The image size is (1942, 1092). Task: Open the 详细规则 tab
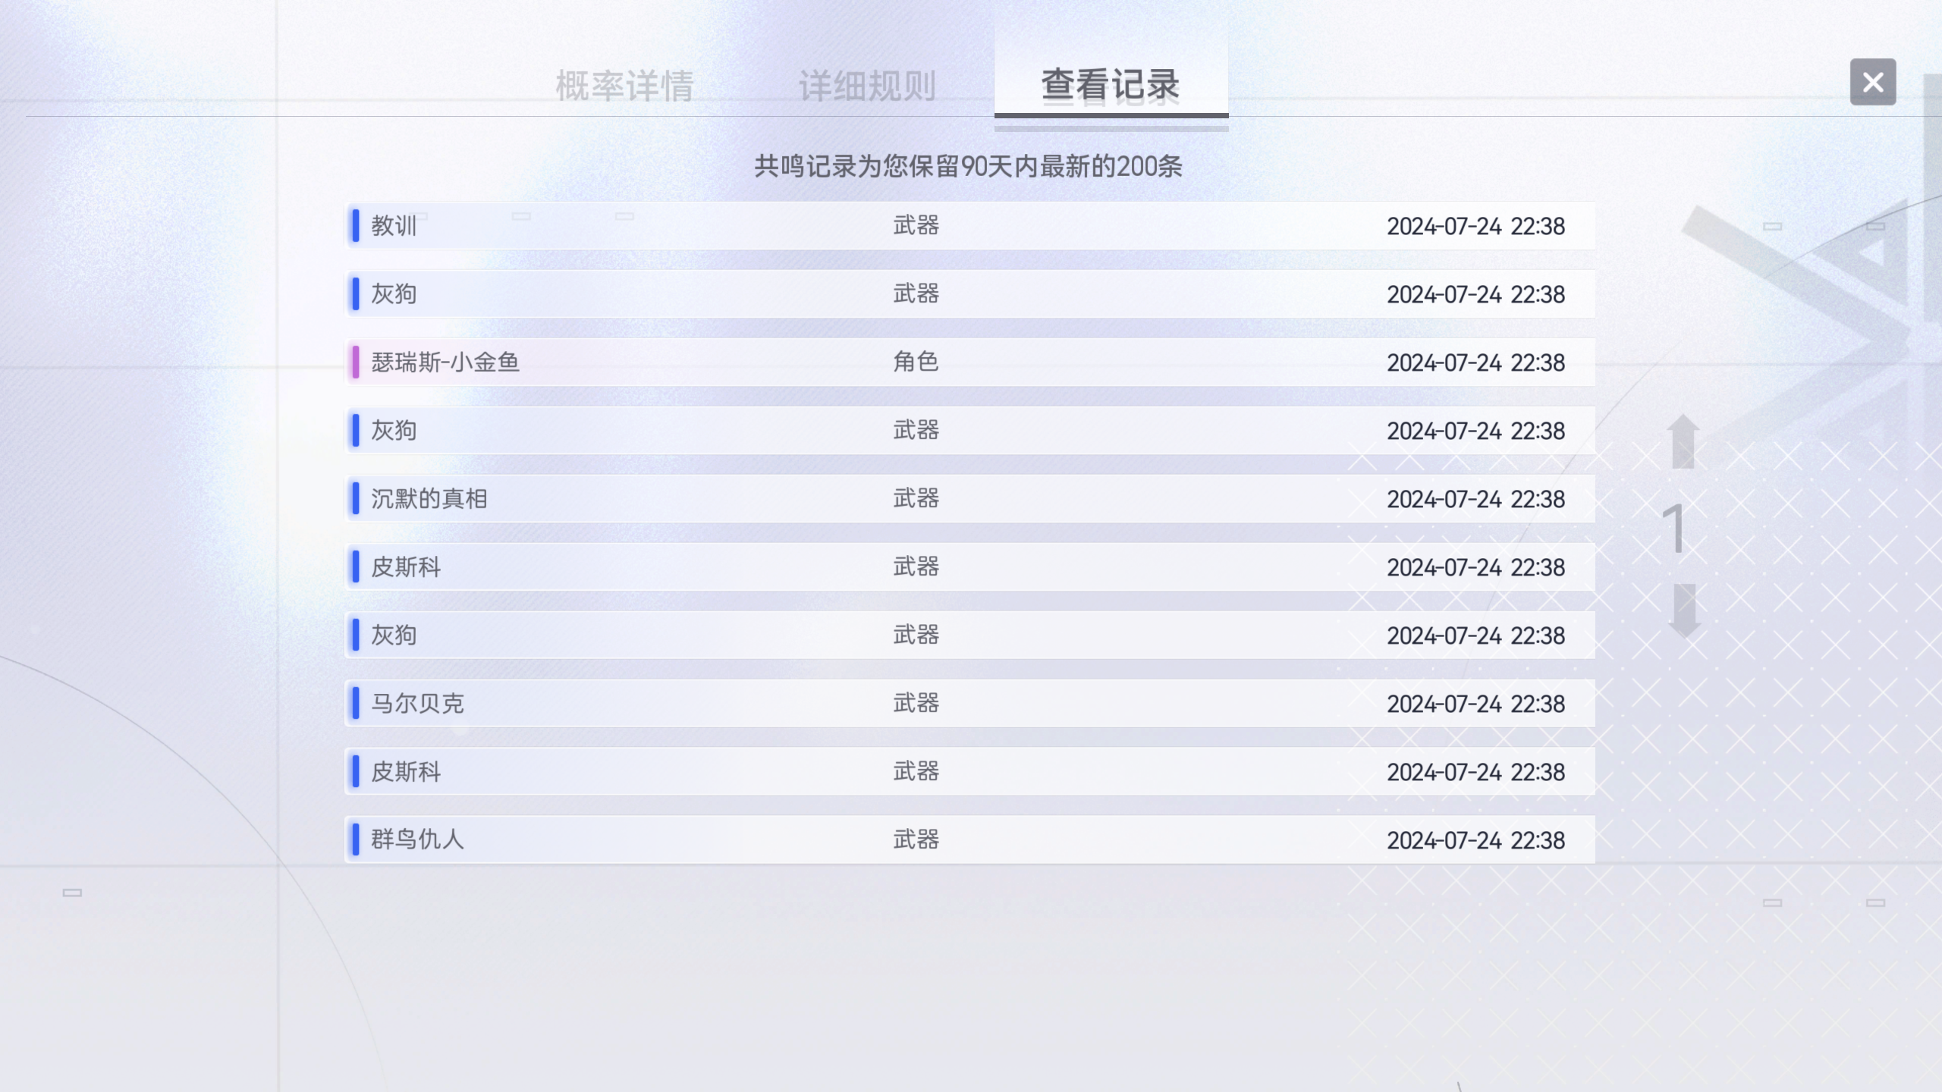(x=866, y=86)
